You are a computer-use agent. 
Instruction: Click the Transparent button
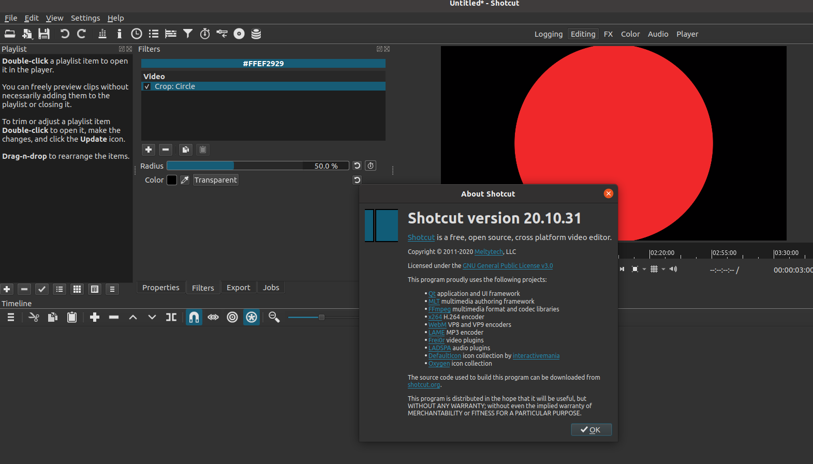click(216, 180)
